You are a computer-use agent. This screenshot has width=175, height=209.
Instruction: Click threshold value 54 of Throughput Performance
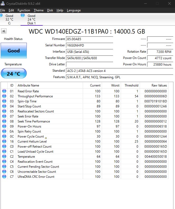[x=136, y=96]
